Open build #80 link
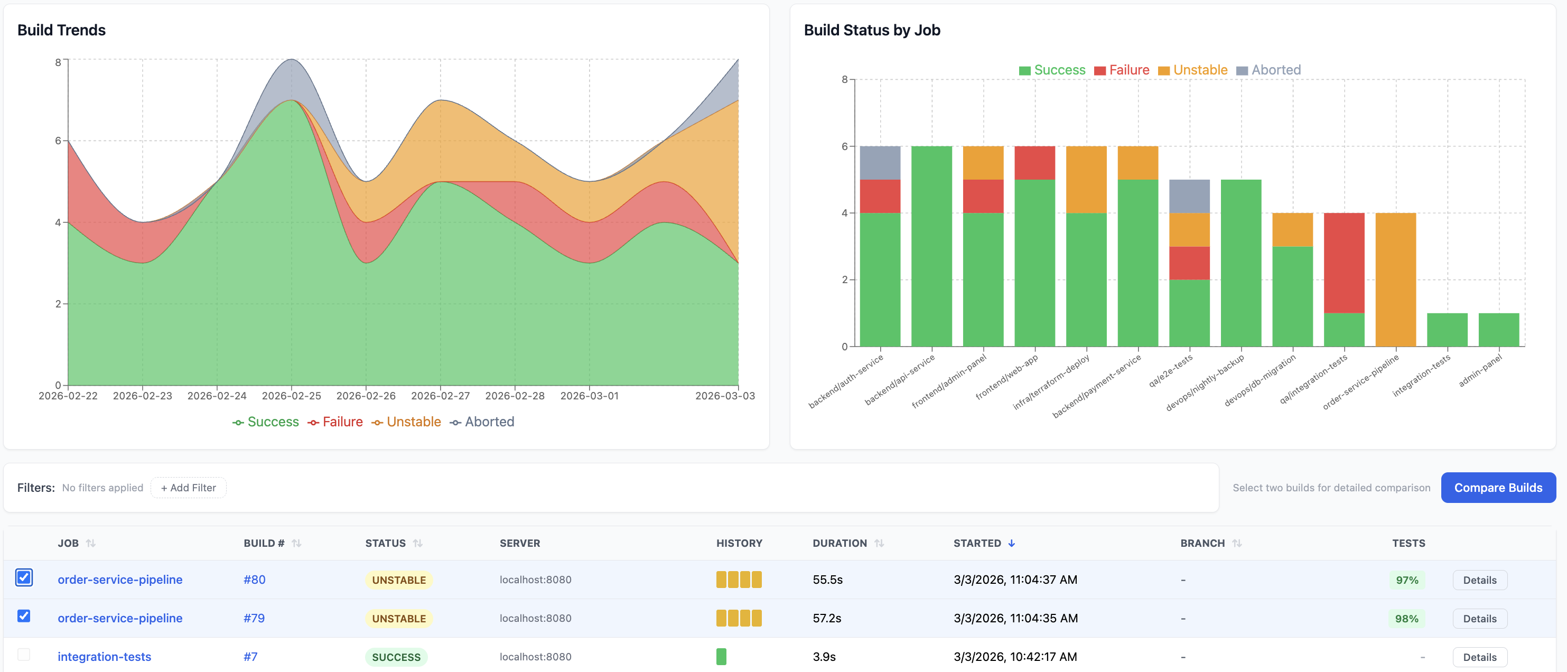Image resolution: width=1567 pixels, height=672 pixels. click(x=254, y=580)
